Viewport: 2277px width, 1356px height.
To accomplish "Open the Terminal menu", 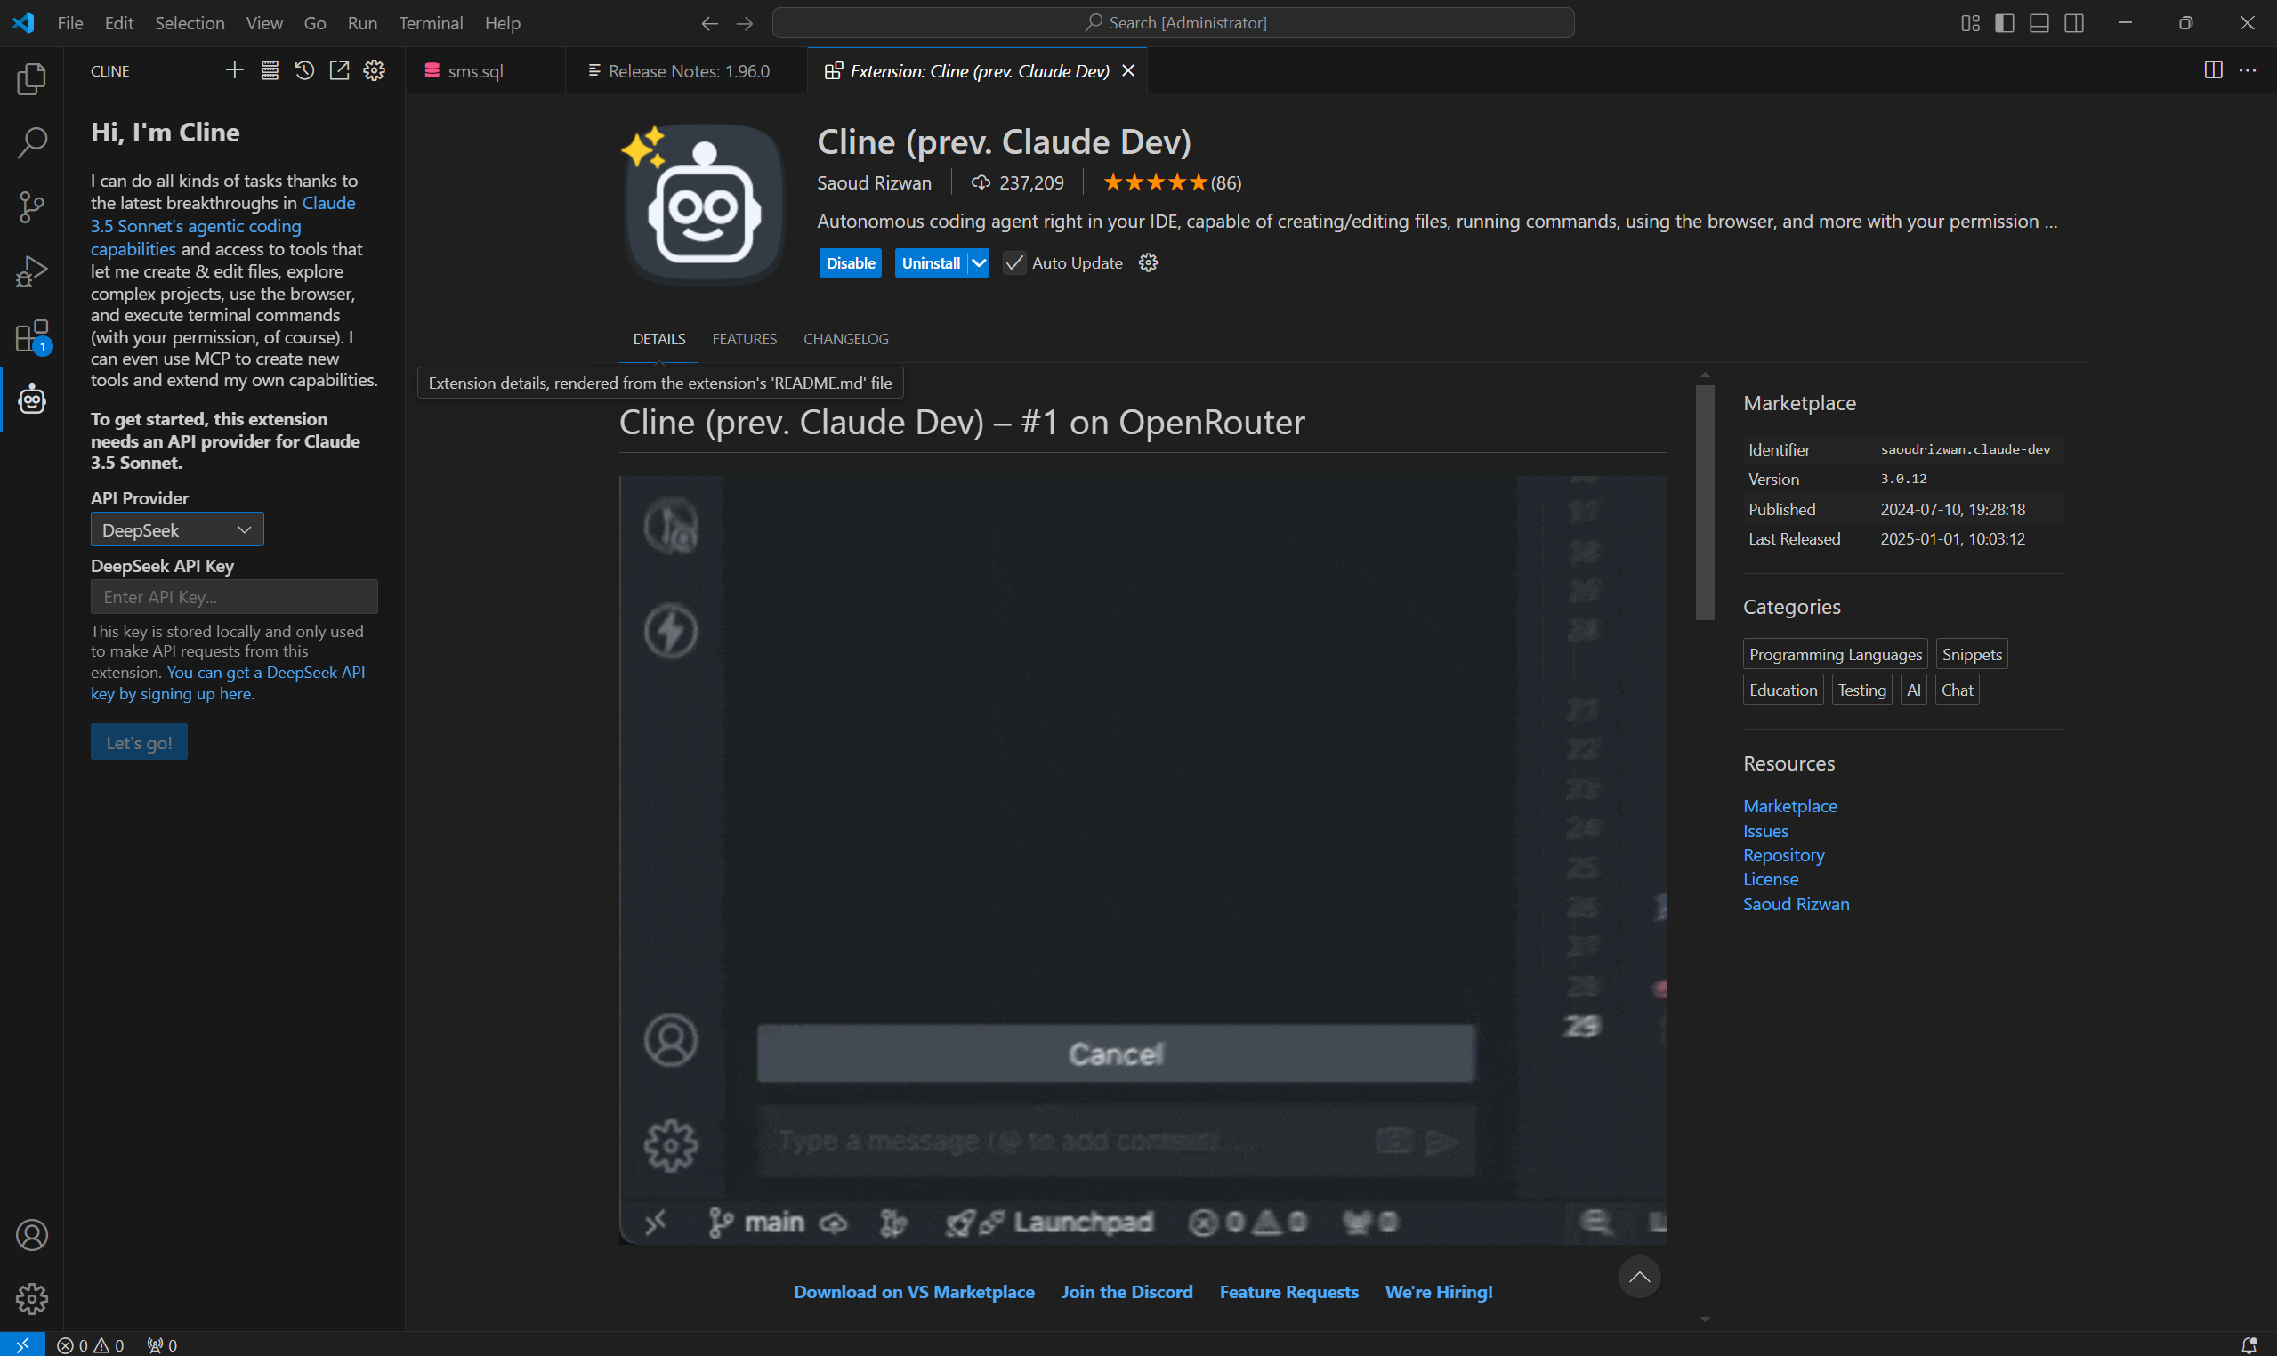I will [431, 23].
